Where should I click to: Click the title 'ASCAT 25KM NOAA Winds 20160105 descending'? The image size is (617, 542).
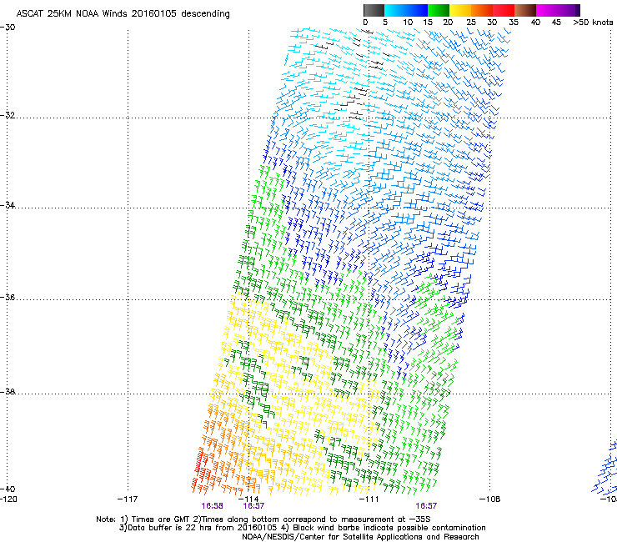coord(123,14)
